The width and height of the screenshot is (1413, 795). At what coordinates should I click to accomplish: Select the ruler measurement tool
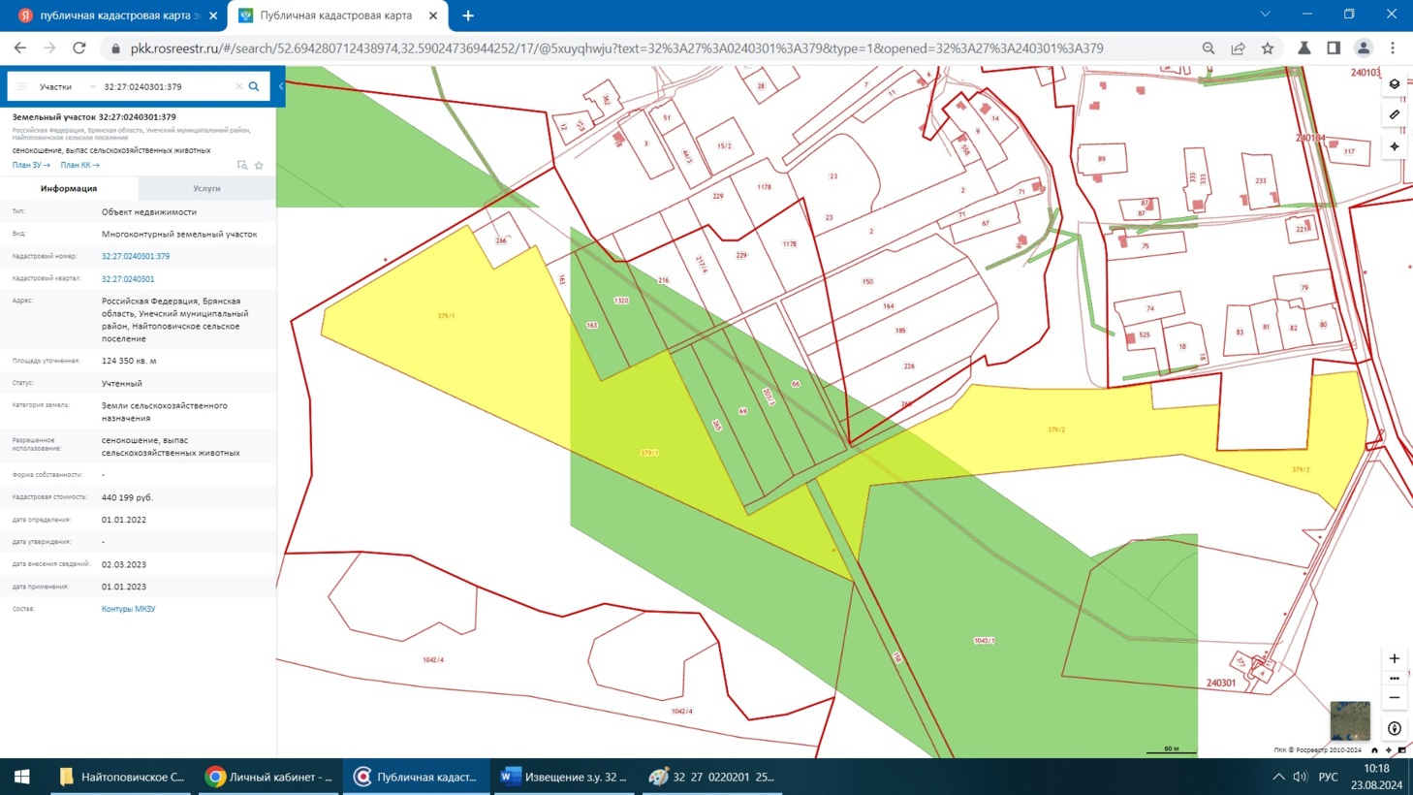[1394, 115]
